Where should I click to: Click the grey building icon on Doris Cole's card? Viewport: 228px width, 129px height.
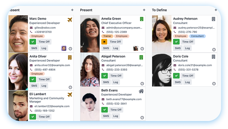(x=213, y=57)
